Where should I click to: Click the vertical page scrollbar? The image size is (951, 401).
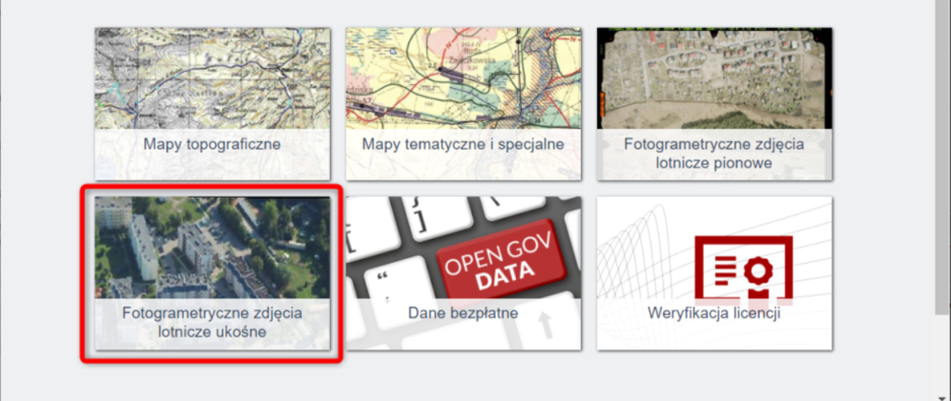942,157
